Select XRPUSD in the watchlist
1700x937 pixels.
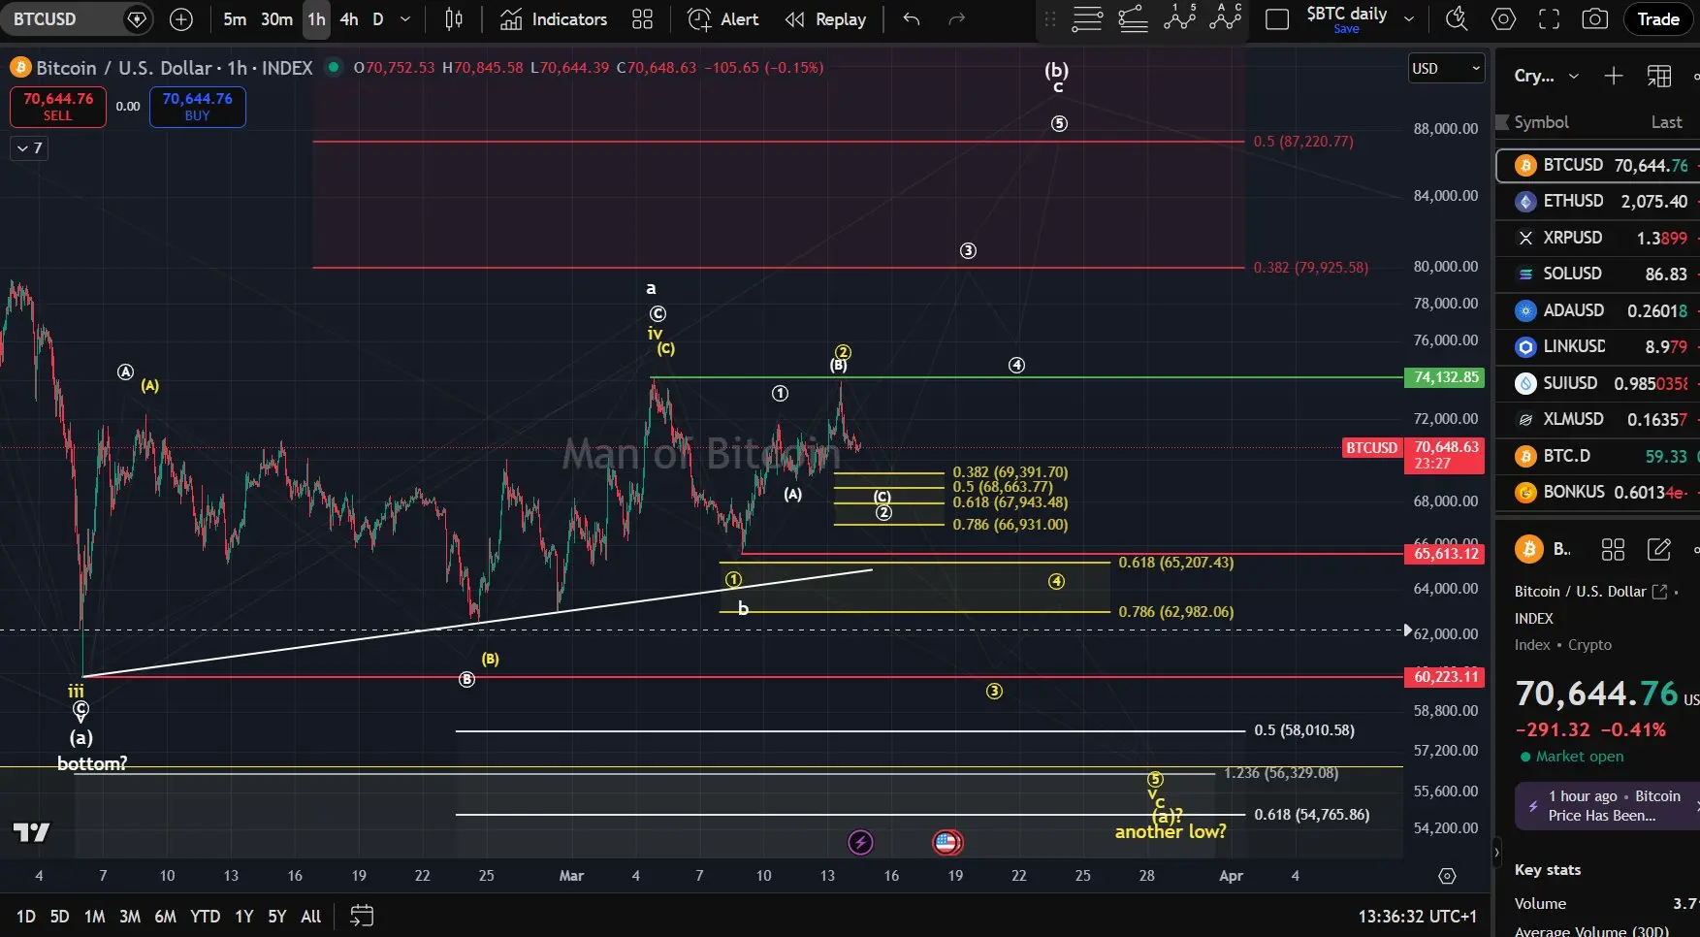pos(1598,238)
